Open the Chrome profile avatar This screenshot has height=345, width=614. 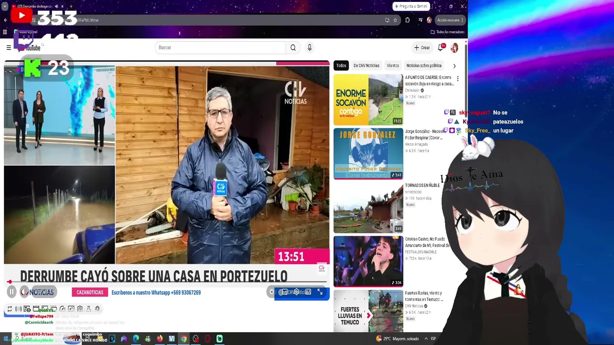click(x=429, y=20)
